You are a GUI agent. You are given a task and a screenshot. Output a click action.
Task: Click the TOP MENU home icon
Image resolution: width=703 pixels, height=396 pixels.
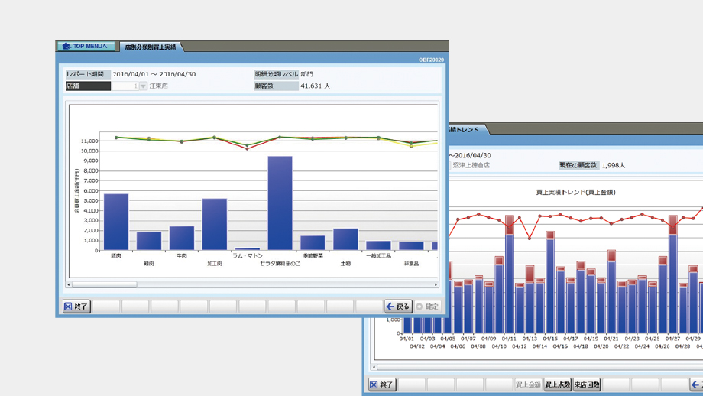[66, 47]
